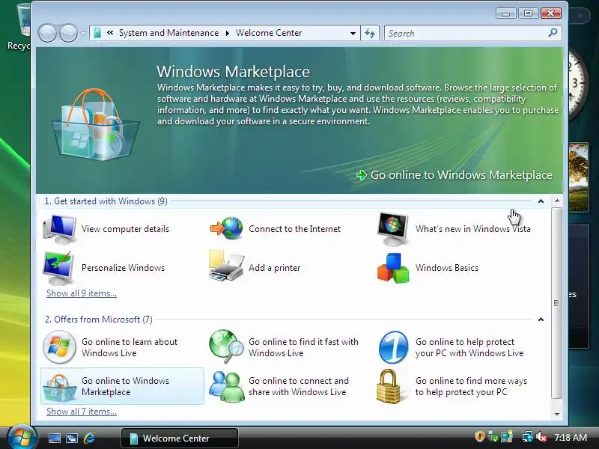Open the Windows Start orb
The width and height of the screenshot is (599, 449).
coord(22,438)
